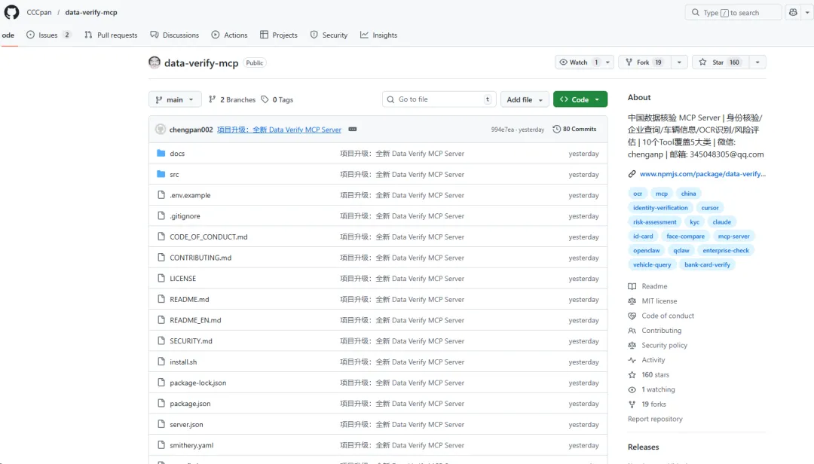
Task: Open data-verify-mcp repository owner avatar
Action: click(x=155, y=63)
